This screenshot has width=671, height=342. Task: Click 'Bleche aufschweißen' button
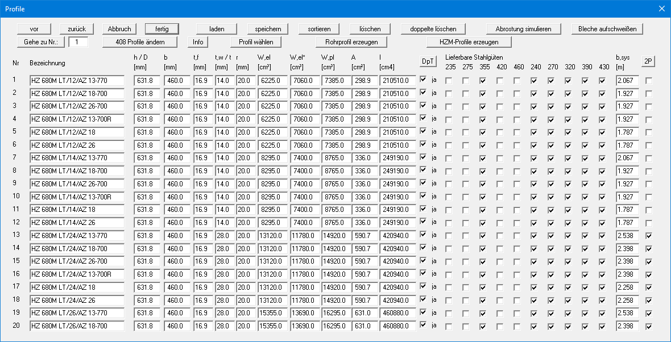point(607,29)
